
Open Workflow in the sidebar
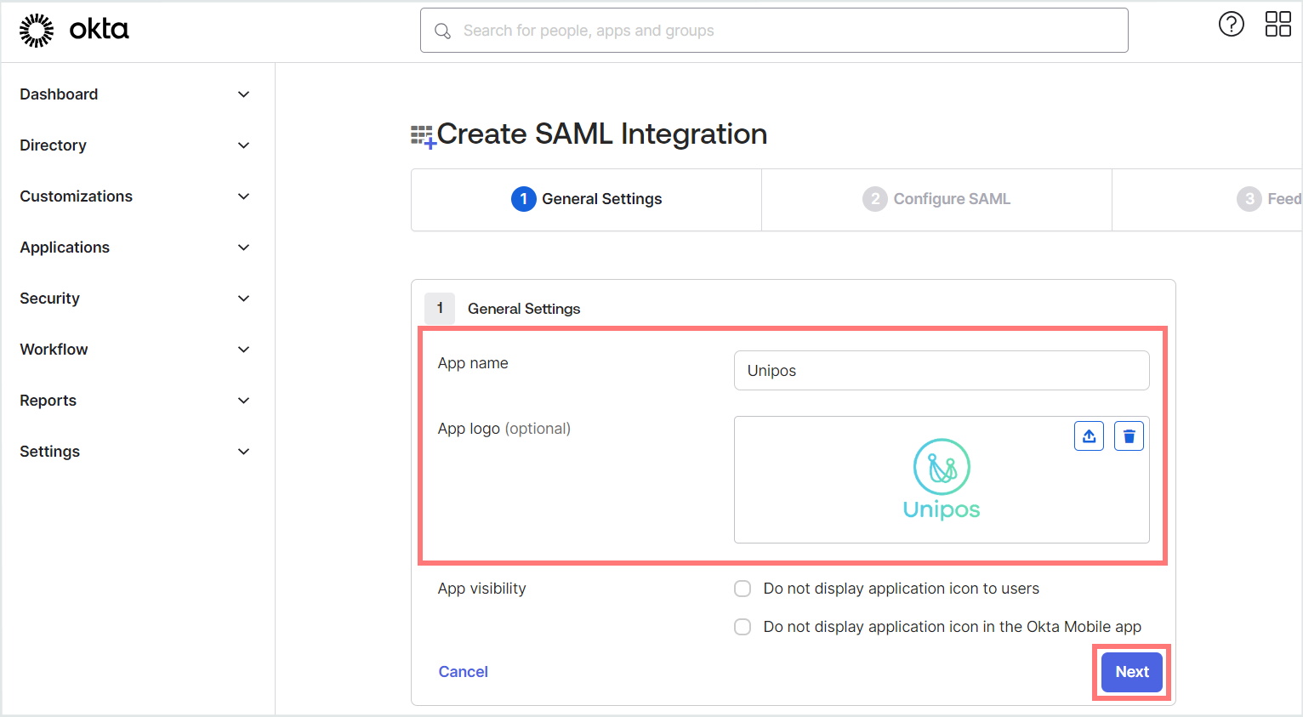(x=54, y=350)
